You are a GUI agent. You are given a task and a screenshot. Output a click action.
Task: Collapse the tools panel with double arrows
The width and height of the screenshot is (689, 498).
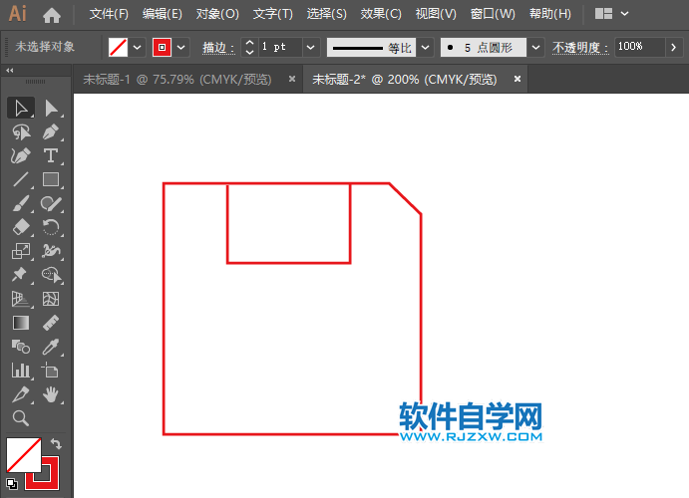(10, 70)
